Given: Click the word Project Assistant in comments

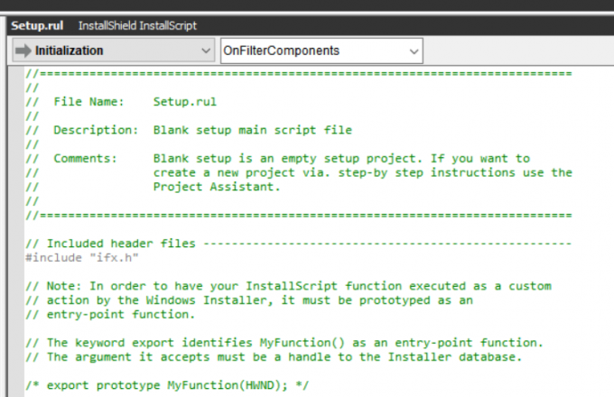Looking at the screenshot, I should click(x=217, y=187).
